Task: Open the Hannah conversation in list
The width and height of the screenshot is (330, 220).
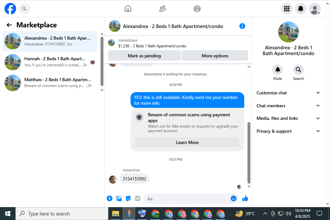Action: point(50,62)
